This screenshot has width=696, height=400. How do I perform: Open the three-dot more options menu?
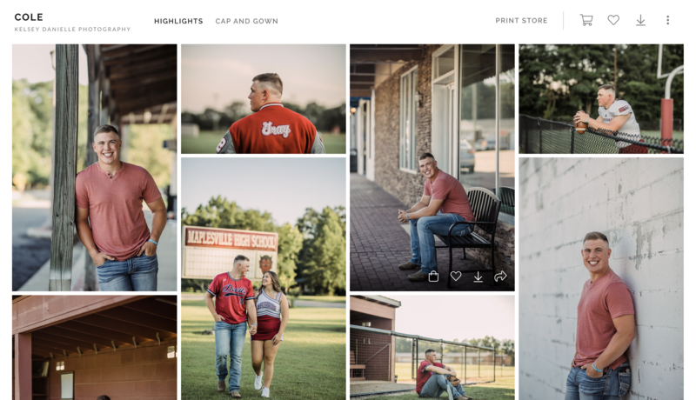(x=667, y=20)
